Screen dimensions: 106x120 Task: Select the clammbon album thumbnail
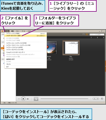(71, 48)
